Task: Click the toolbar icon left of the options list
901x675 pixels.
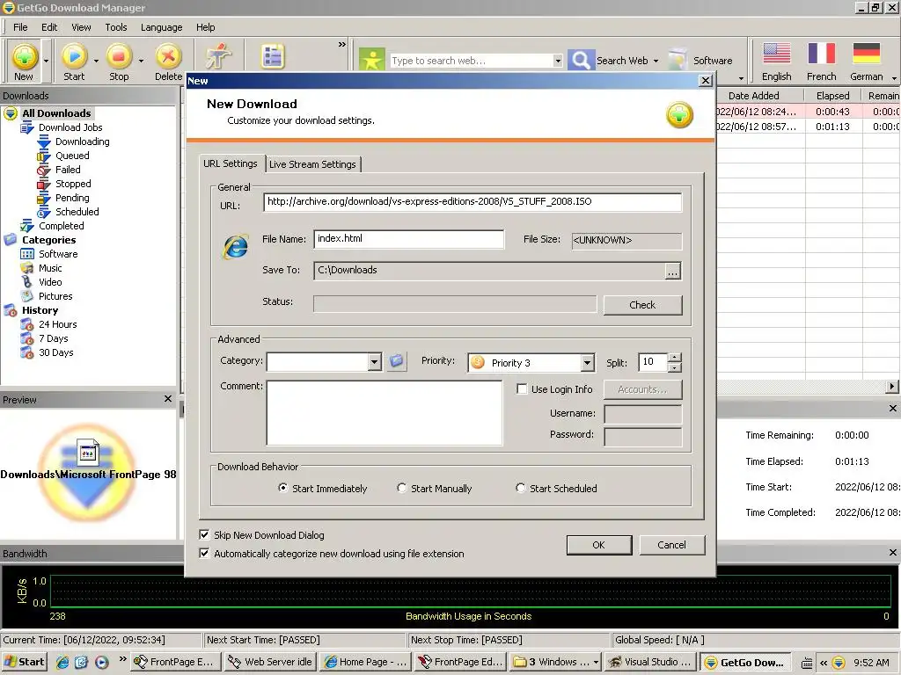Action: [x=219, y=56]
